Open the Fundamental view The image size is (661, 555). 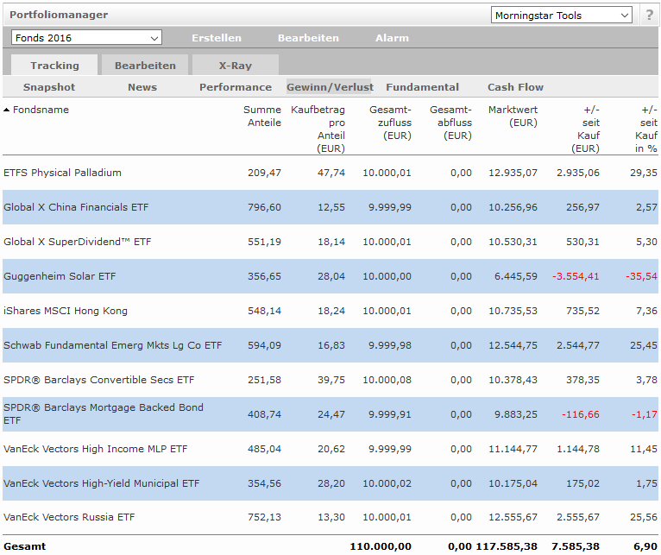422,87
